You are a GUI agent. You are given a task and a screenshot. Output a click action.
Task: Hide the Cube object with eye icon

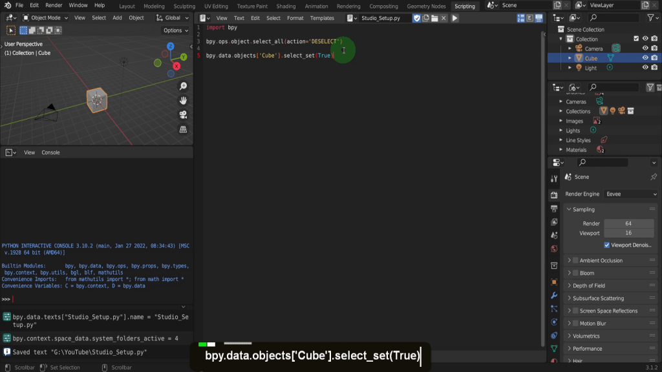645,58
